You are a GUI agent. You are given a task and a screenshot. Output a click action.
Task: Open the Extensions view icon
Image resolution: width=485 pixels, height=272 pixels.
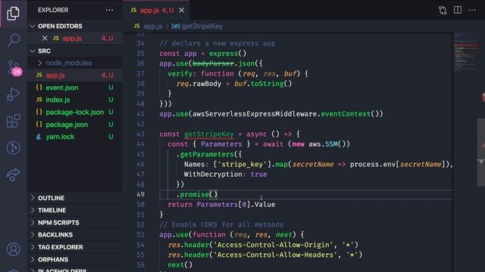[14, 121]
